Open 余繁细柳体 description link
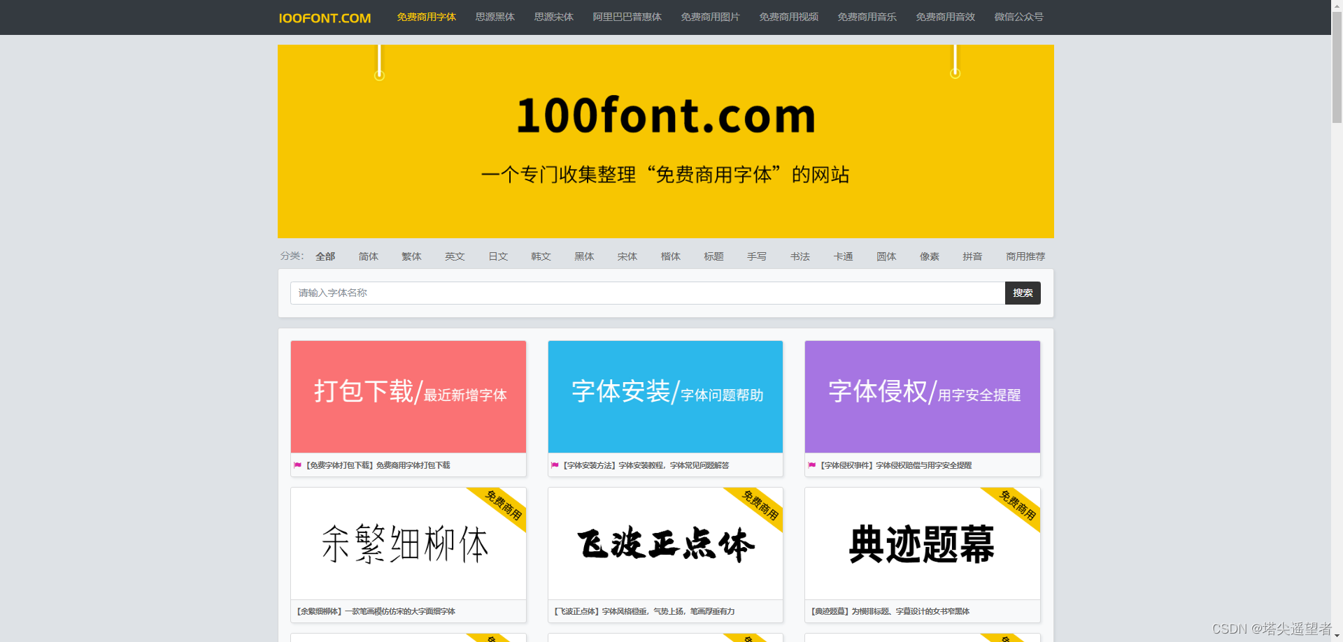 376,611
